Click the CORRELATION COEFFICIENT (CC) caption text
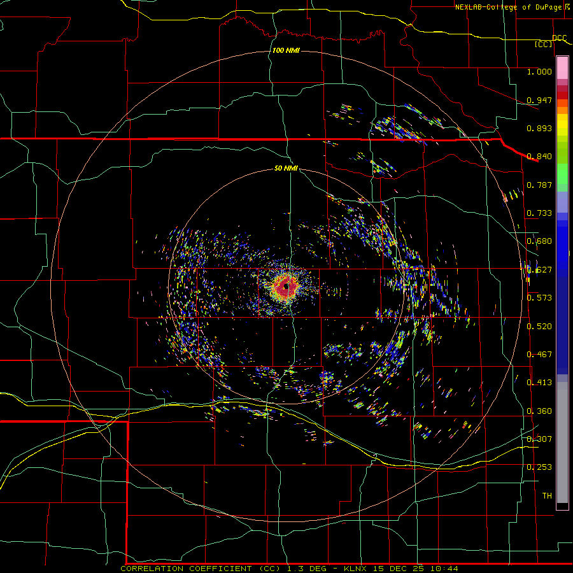This screenshot has width=573, height=573. tap(201, 569)
